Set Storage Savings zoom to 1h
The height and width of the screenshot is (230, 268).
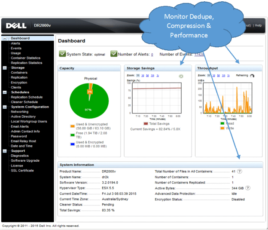138,76
